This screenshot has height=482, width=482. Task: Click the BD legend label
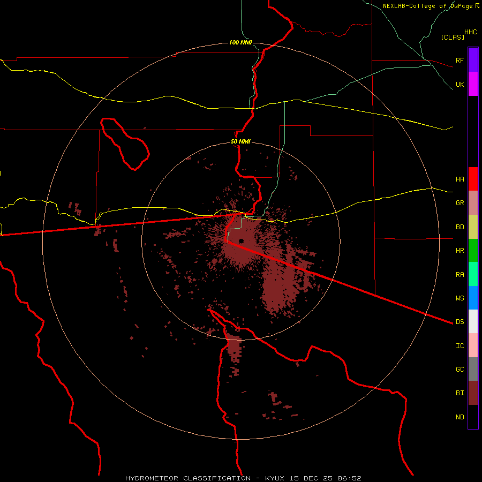[x=460, y=227]
